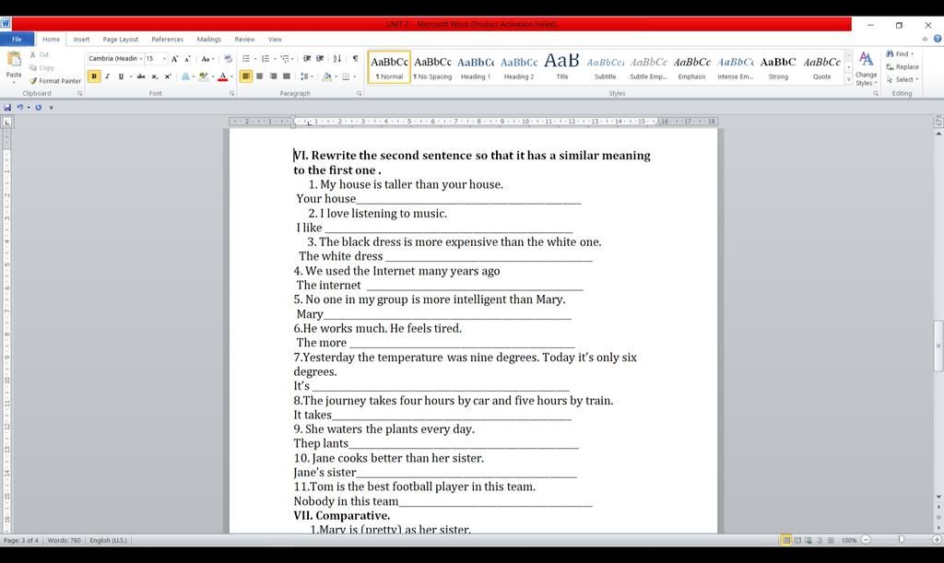The width and height of the screenshot is (944, 563).
Task: Clear formatting with the eraser icon
Action: (229, 59)
